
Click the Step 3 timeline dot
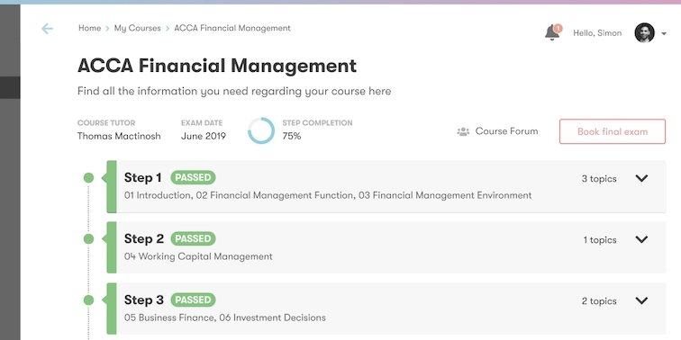88,300
